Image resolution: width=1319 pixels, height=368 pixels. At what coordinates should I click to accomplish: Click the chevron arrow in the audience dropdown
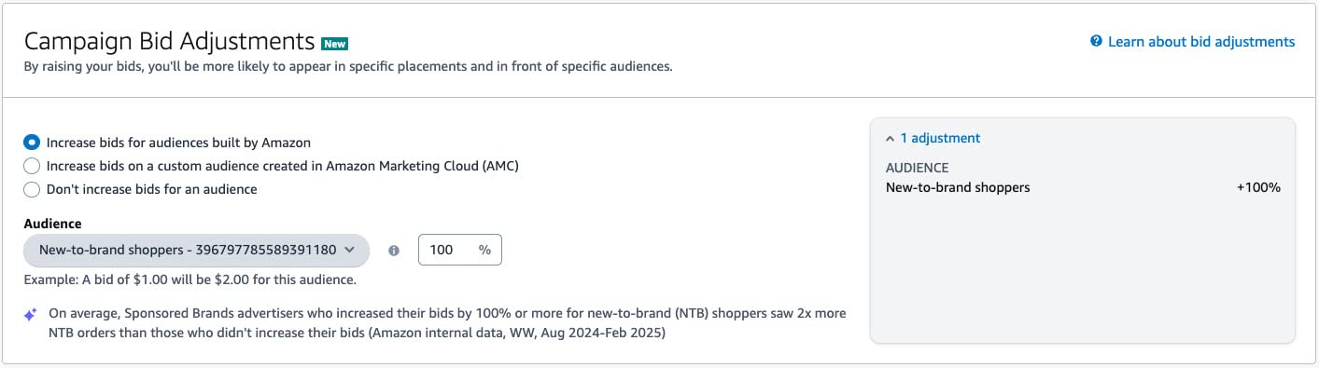click(x=350, y=250)
